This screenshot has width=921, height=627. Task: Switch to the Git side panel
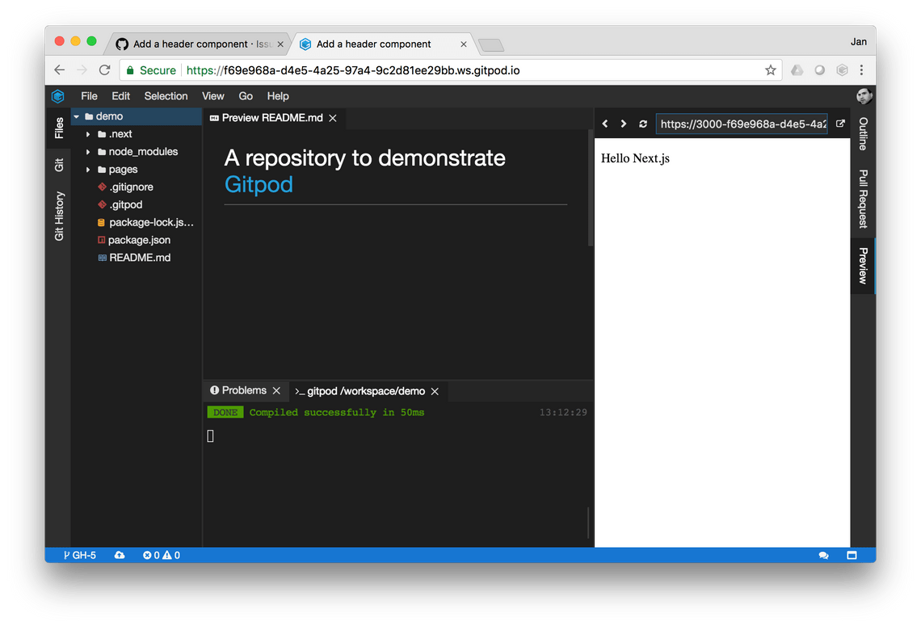[x=59, y=165]
